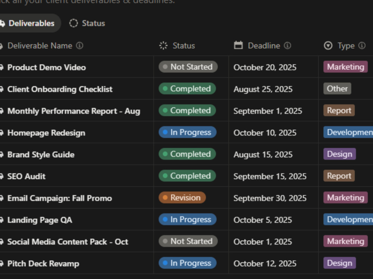Change Completed status of Monthly Performance Report
Image resolution: width=373 pixels, height=279 pixels.
187,110
